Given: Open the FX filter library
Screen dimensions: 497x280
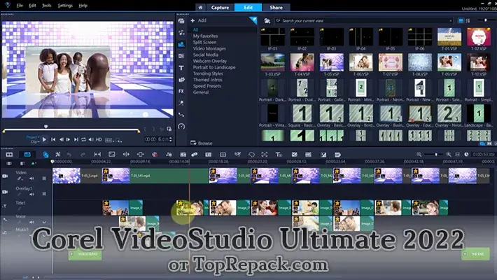Looking at the screenshot, I should coord(181,91).
